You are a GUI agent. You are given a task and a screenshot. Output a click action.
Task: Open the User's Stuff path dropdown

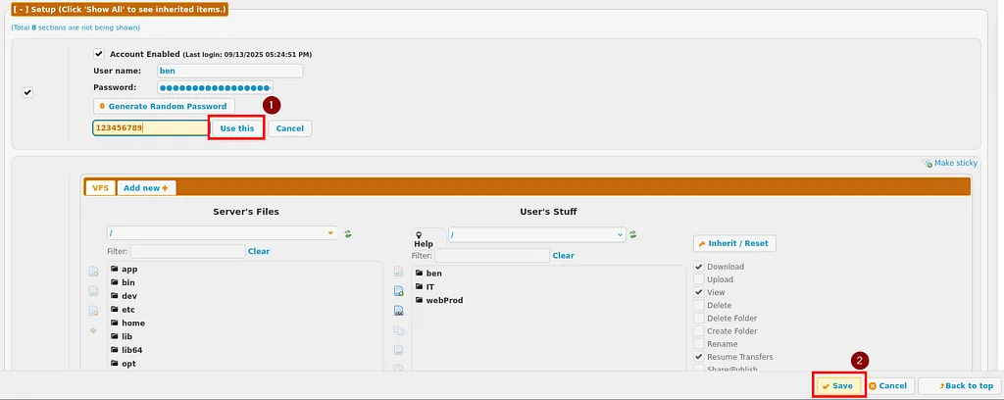(620, 235)
